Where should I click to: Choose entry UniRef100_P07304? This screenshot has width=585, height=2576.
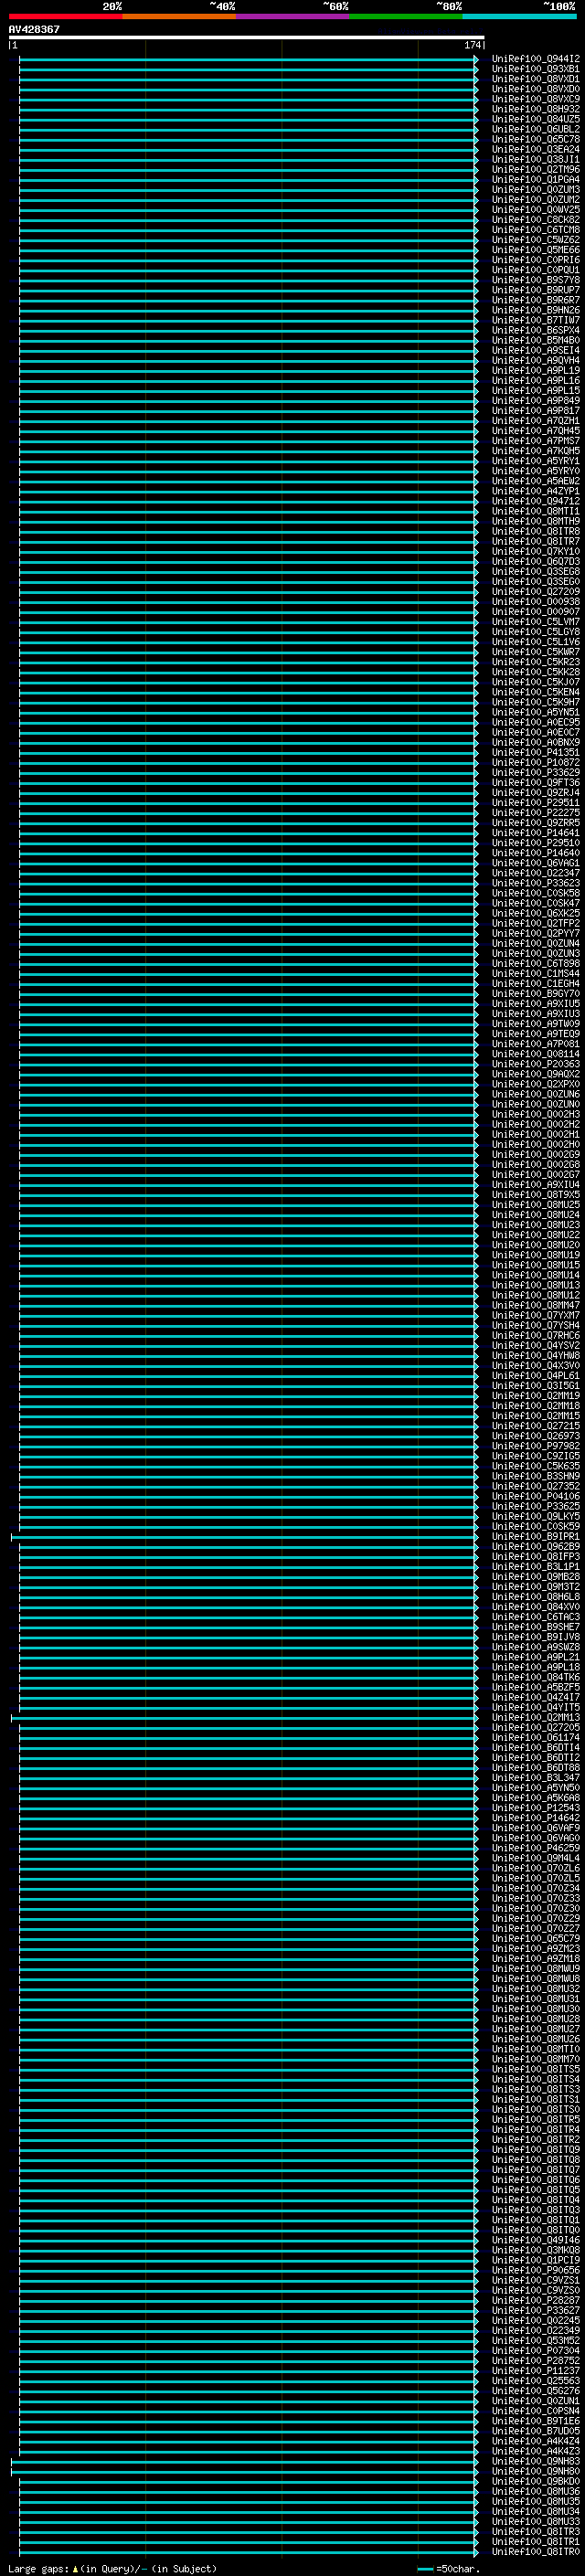pyautogui.click(x=536, y=2351)
